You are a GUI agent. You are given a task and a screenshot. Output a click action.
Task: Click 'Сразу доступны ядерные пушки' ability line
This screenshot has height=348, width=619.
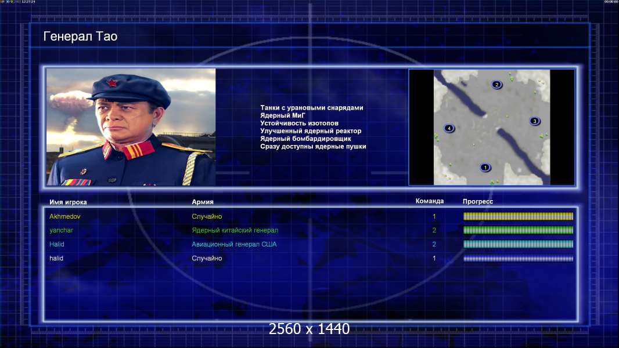[x=313, y=146]
